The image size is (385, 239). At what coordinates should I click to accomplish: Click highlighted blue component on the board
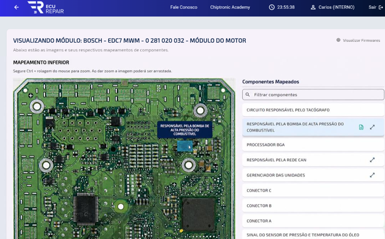185,146
